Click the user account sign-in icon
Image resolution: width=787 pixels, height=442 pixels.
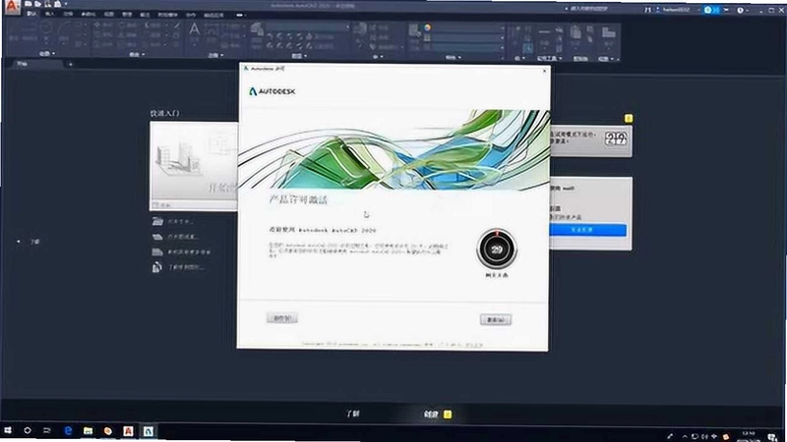[675, 10]
